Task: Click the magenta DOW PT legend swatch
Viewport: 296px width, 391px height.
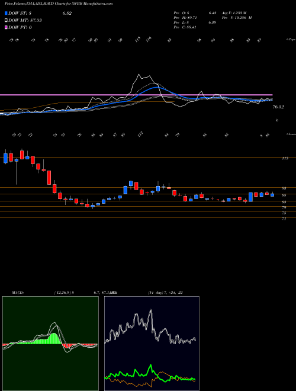Action: [6, 27]
